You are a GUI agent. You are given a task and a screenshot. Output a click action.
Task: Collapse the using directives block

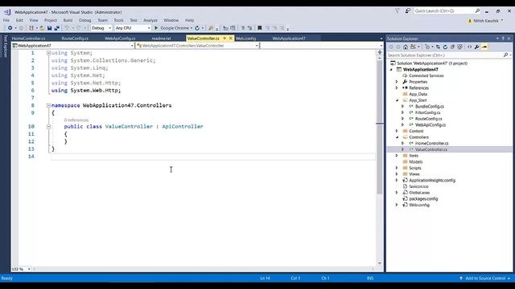click(48, 53)
